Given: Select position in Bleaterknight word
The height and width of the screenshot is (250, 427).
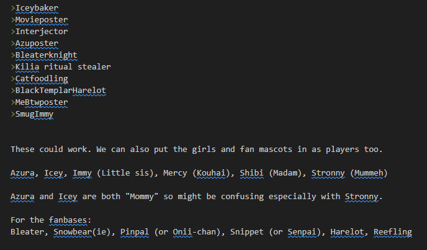Looking at the screenshot, I should [47, 55].
